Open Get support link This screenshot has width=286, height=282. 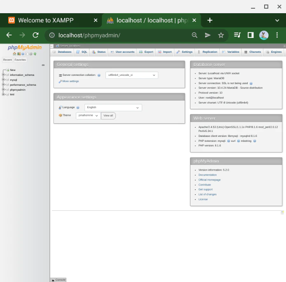[x=205, y=190]
